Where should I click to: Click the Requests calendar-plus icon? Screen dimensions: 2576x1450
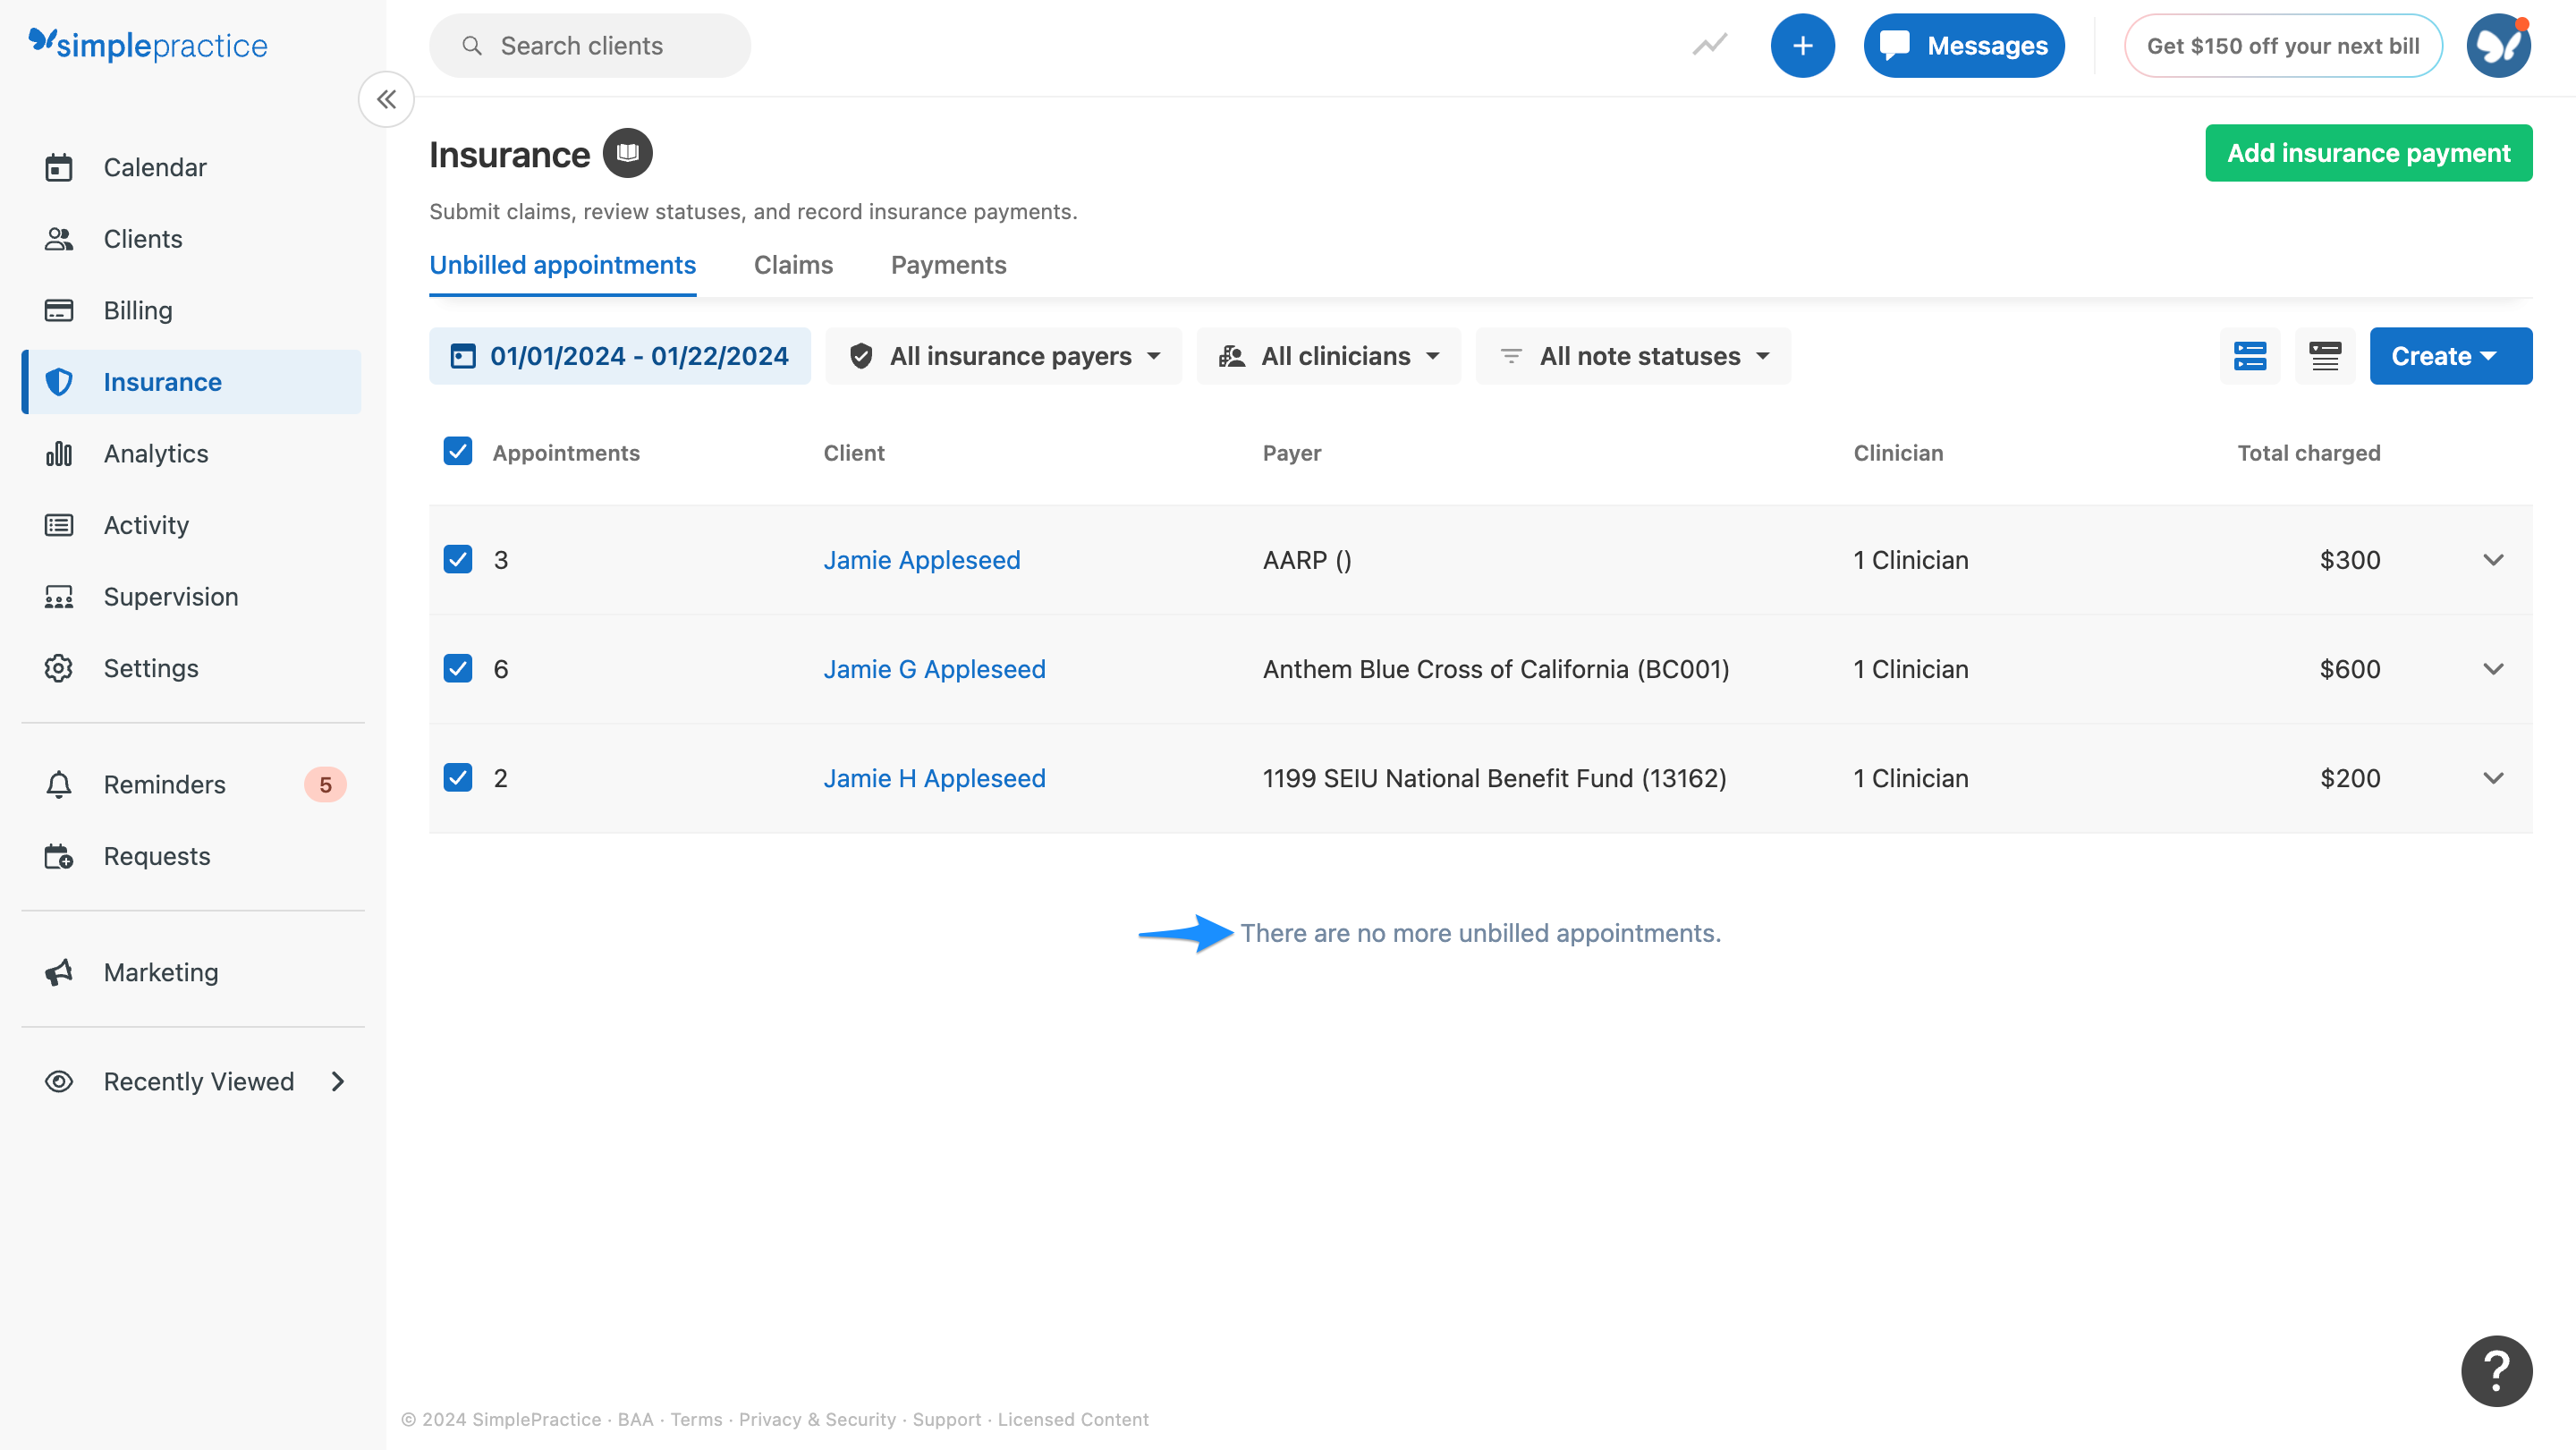tap(59, 856)
